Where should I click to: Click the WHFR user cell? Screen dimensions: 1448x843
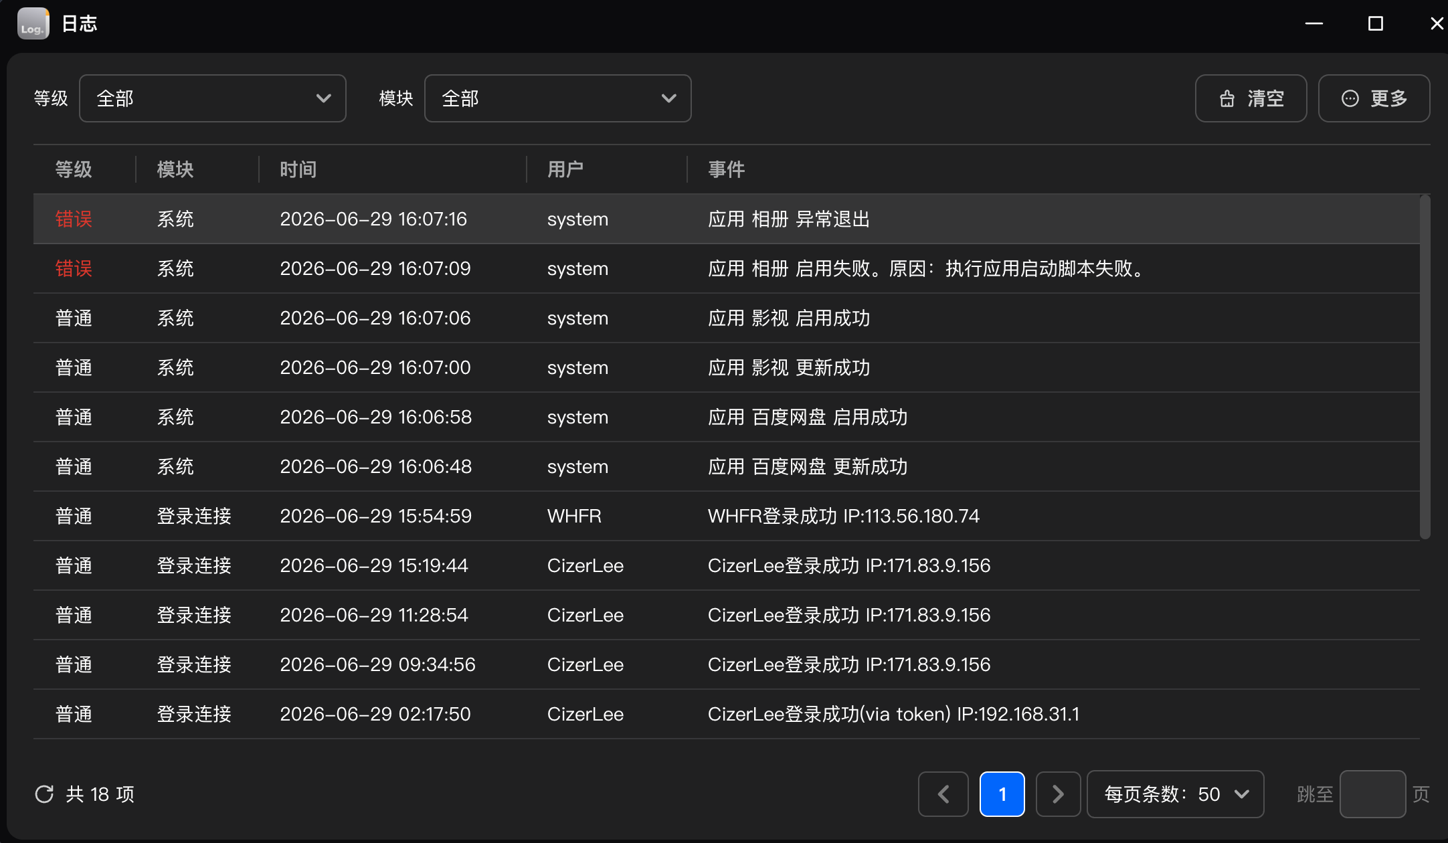[574, 516]
